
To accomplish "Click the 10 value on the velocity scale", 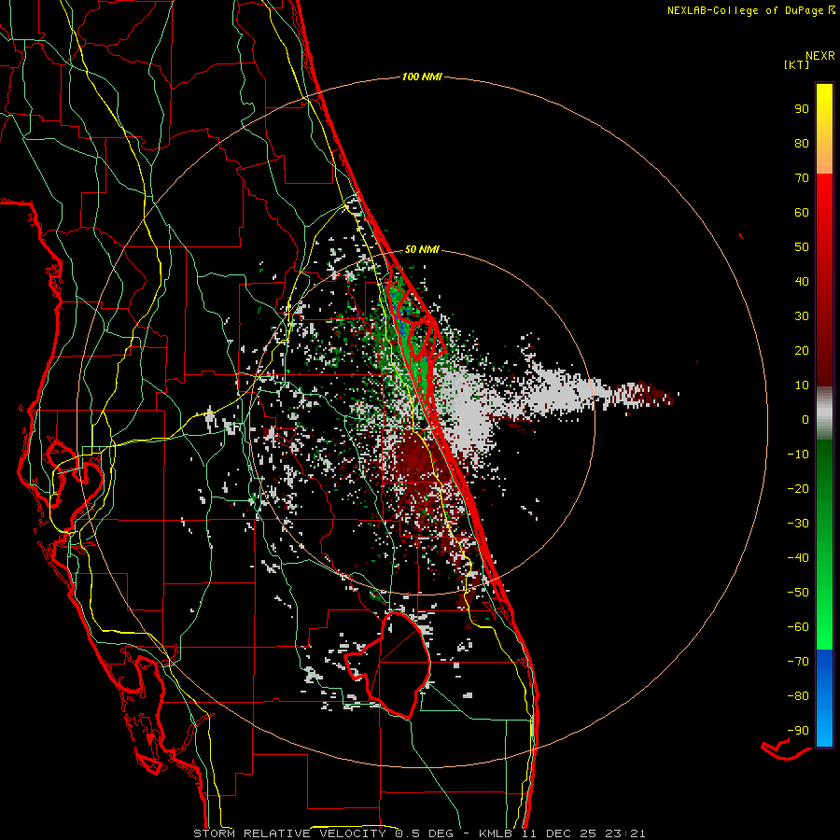I will 802,385.
